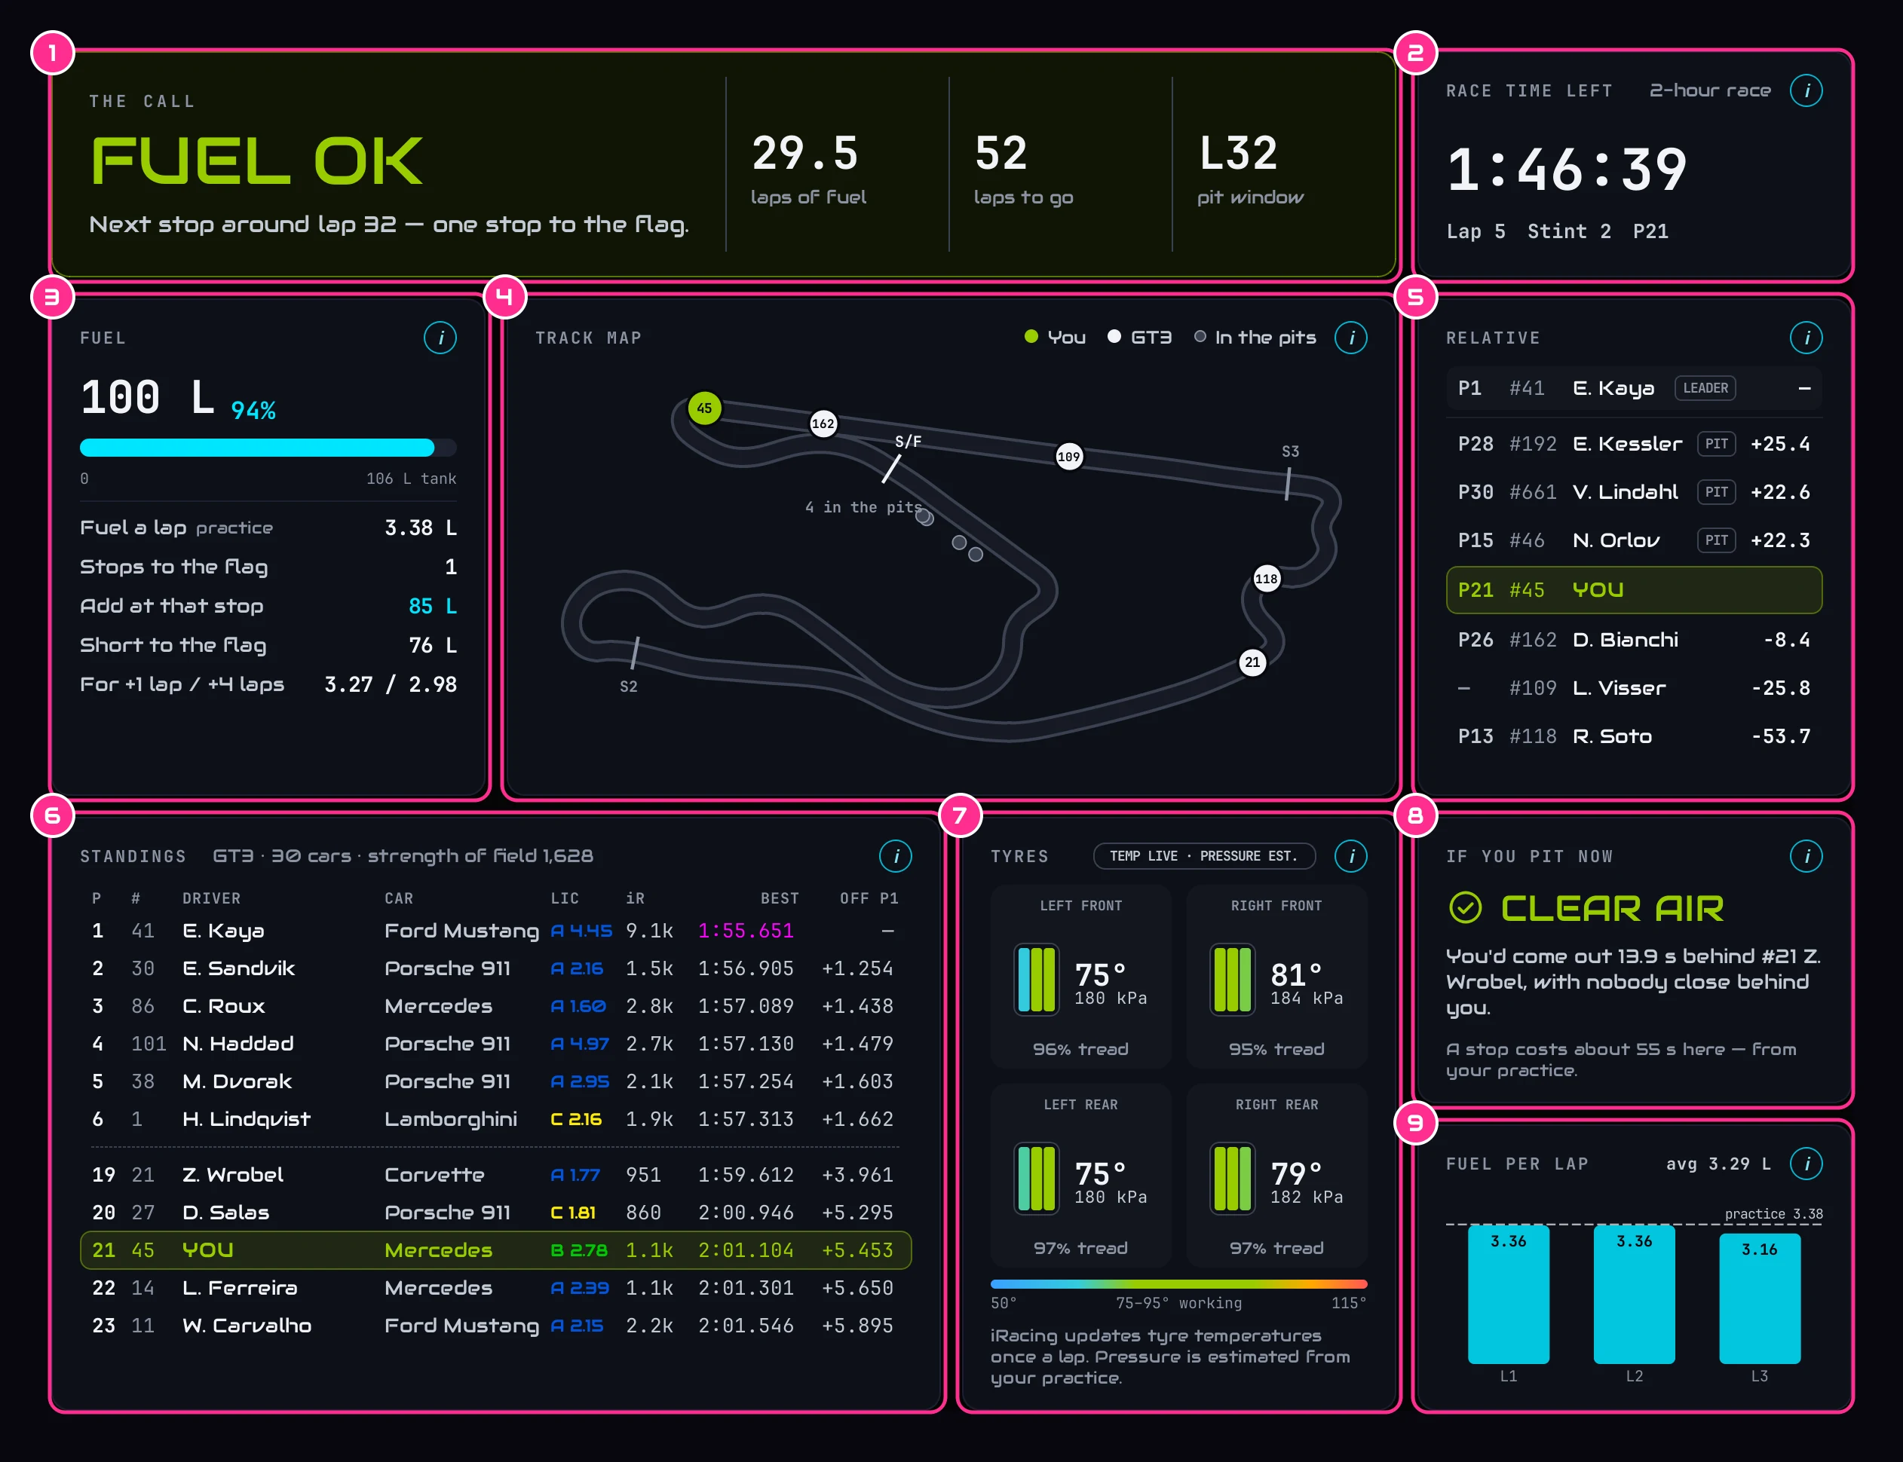Select car marker 109 on track map
Image resolution: width=1903 pixels, height=1462 pixels.
coord(1069,457)
